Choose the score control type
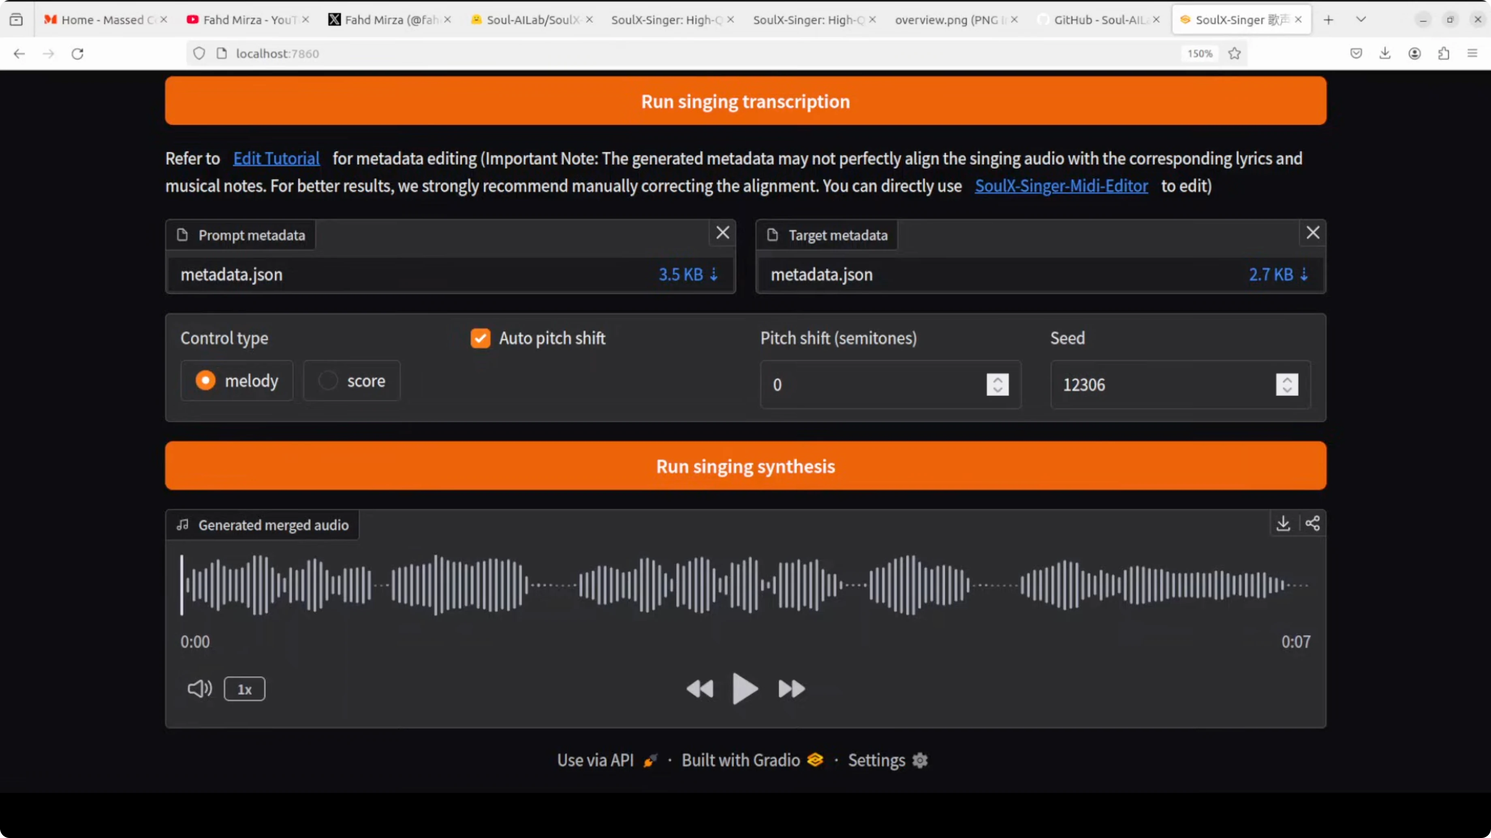Screen dimensions: 1491x838 tap(328, 380)
